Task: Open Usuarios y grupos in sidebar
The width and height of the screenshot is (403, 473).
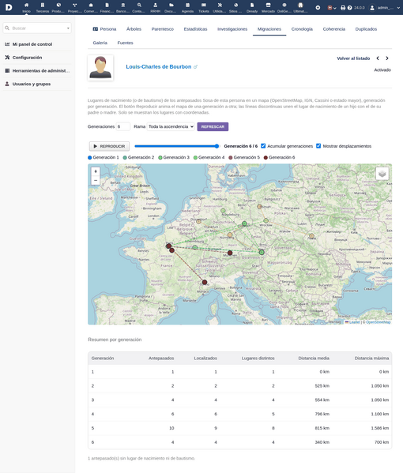Action: [x=32, y=84]
